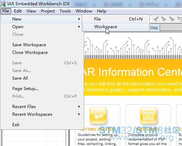This screenshot has height=146, width=182.
Task: Click the Find Next flashlight toolbar icon
Action: click(x=164, y=19)
